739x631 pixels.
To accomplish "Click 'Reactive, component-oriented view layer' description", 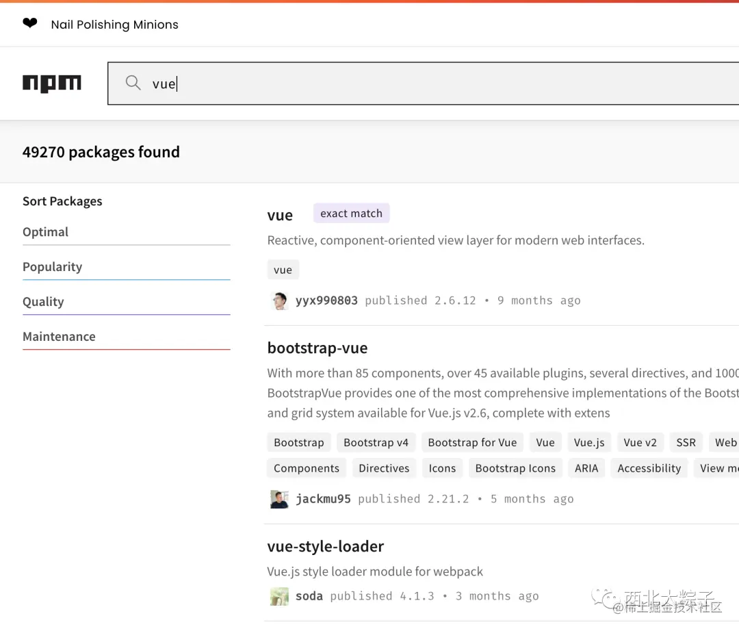I will (456, 240).
